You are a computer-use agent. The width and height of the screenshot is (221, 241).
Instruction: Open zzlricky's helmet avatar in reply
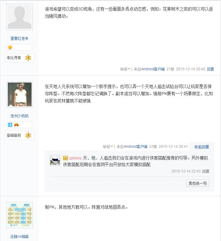(x=55, y=160)
